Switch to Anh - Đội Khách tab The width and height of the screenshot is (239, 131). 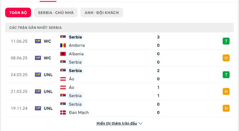pyautogui.click(x=102, y=13)
